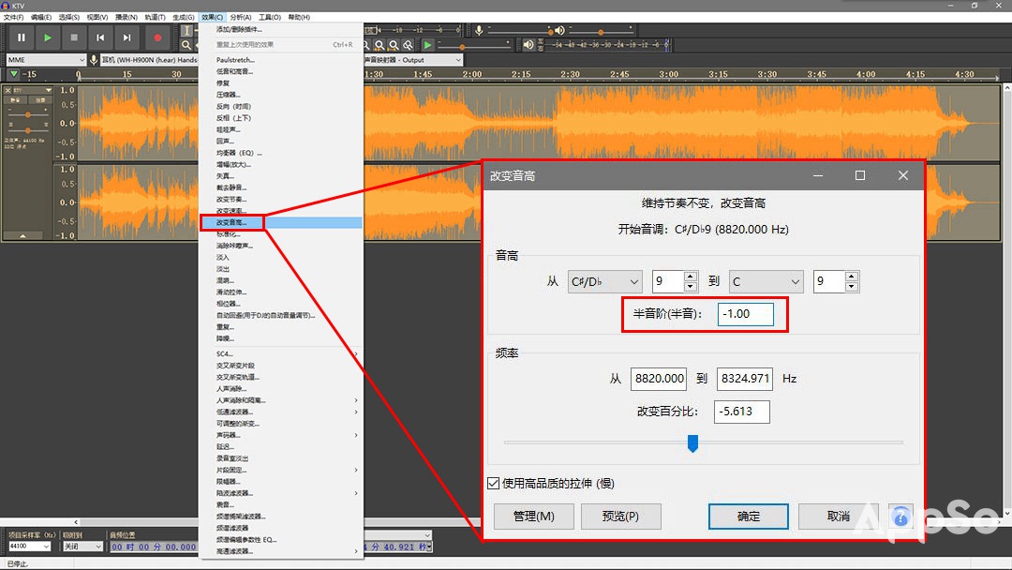Confirm pitch change with 确定 button
The height and width of the screenshot is (570, 1012).
(748, 516)
